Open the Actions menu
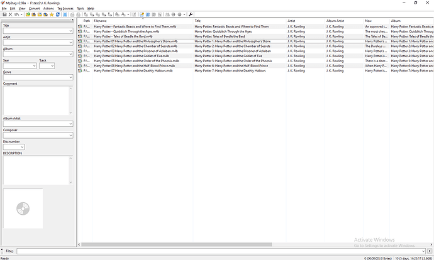The height and width of the screenshot is (260, 434). click(x=48, y=9)
